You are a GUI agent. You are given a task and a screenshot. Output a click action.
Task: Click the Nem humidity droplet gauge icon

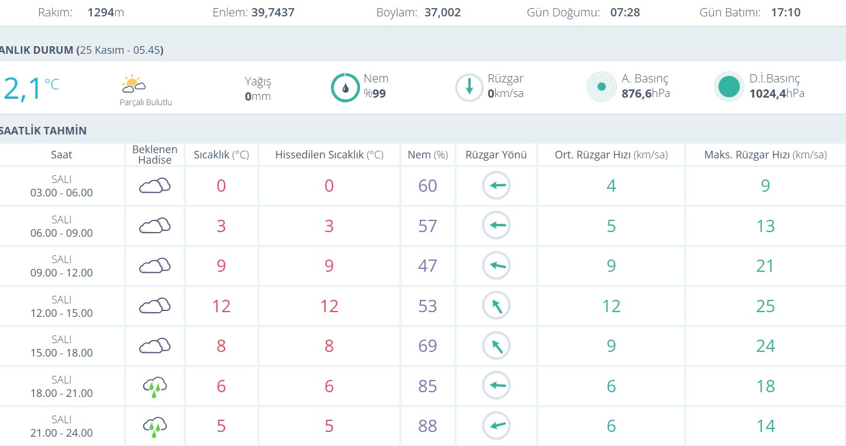345,88
